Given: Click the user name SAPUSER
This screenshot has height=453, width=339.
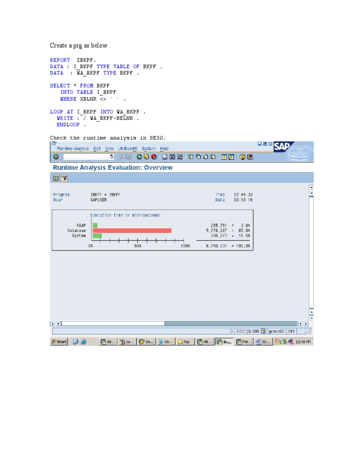Looking at the screenshot, I should (98, 200).
